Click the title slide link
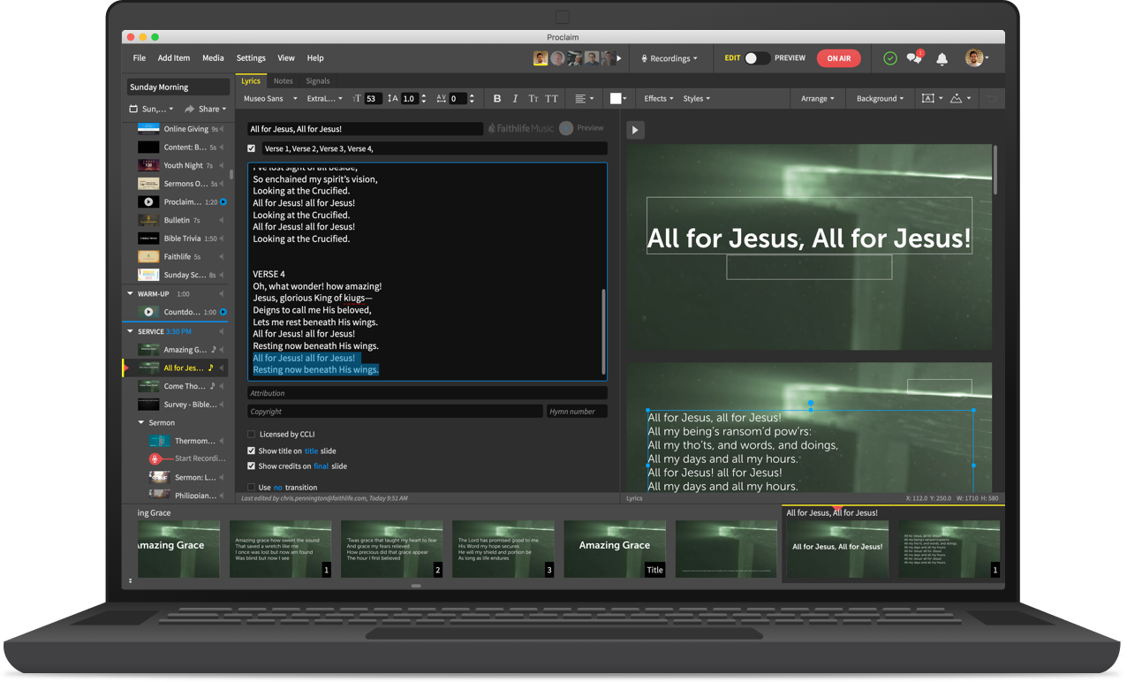This screenshot has width=1127, height=682. (x=311, y=451)
